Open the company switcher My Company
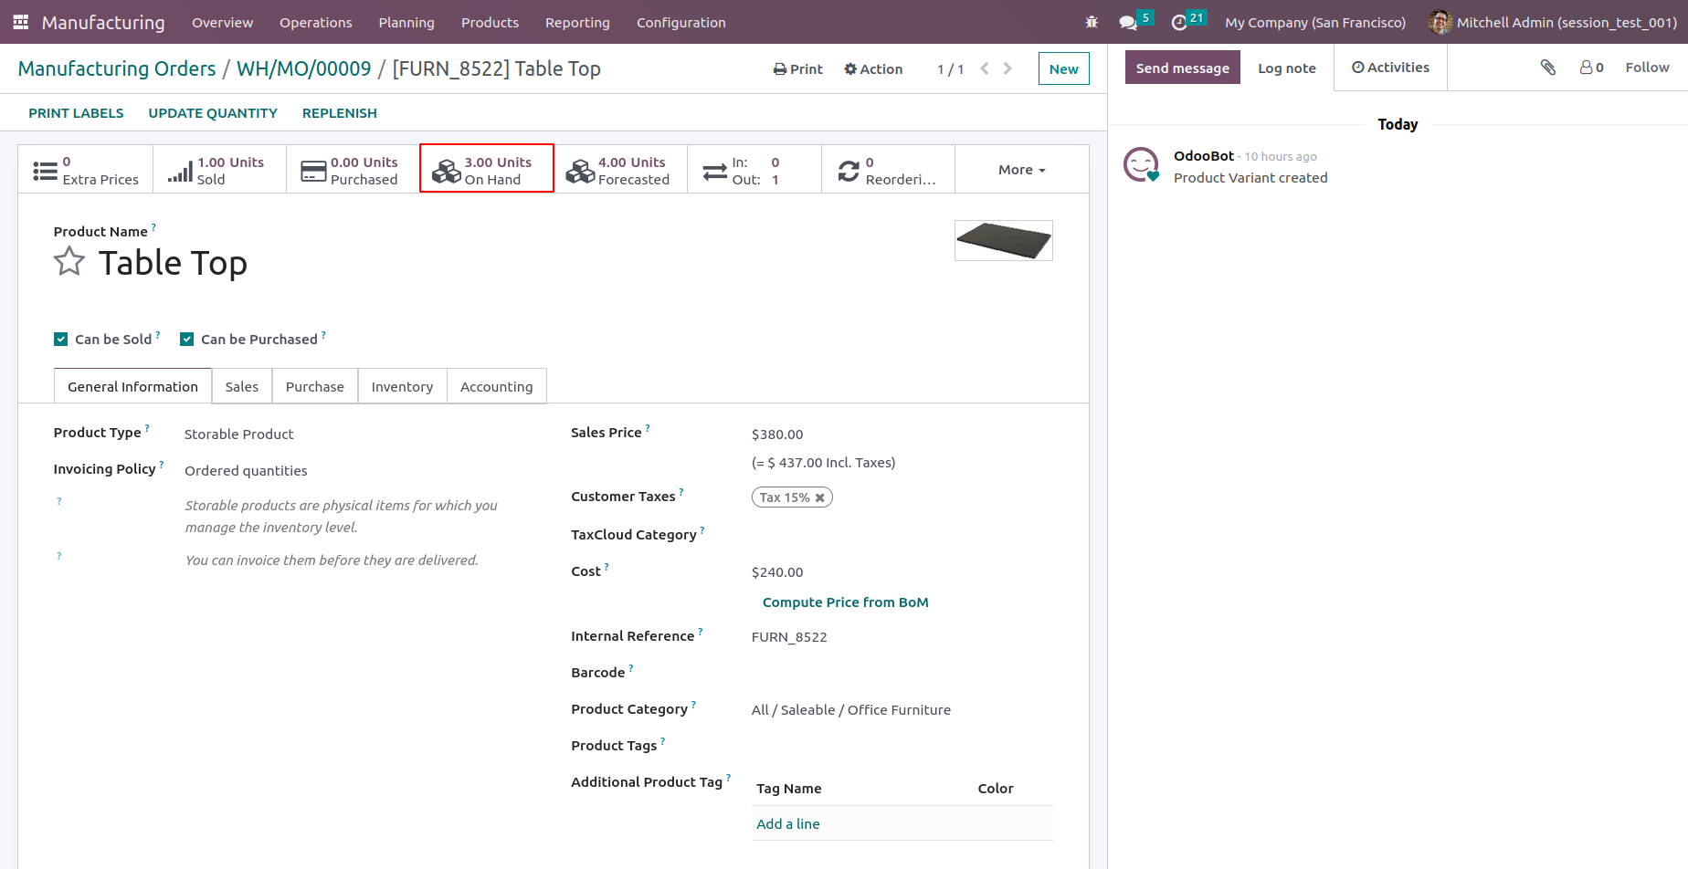The width and height of the screenshot is (1688, 869). [x=1315, y=22]
